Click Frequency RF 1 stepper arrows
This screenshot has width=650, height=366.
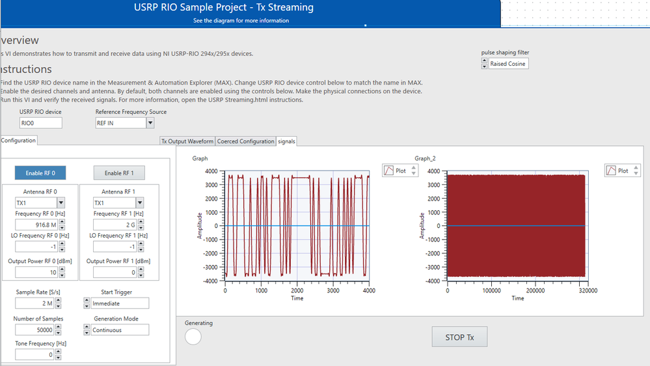[141, 225]
